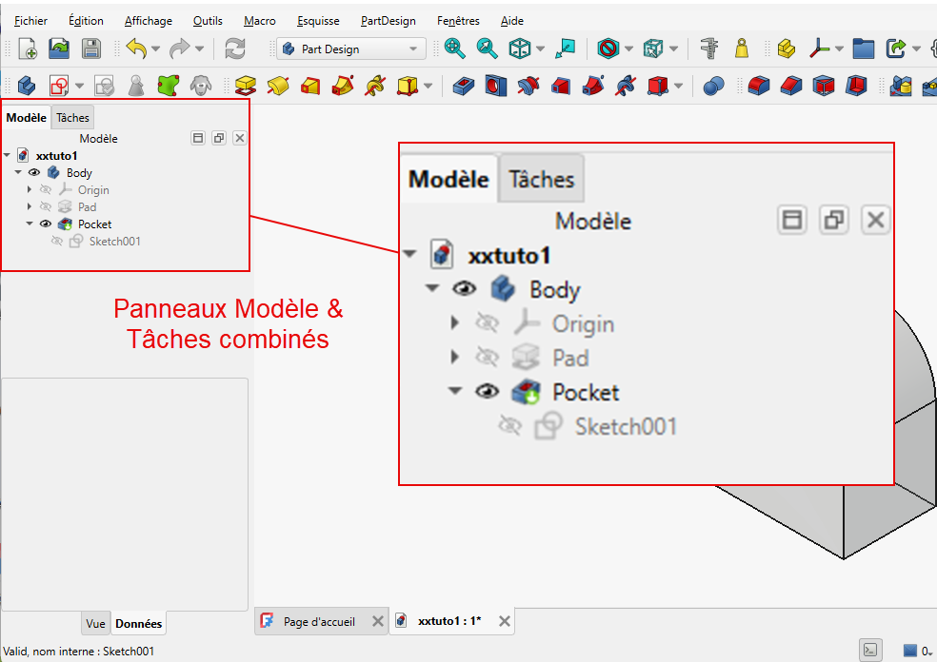Screen dimensions: 937x662
Task: Show the Pad feature via eye icon
Action: 46,206
